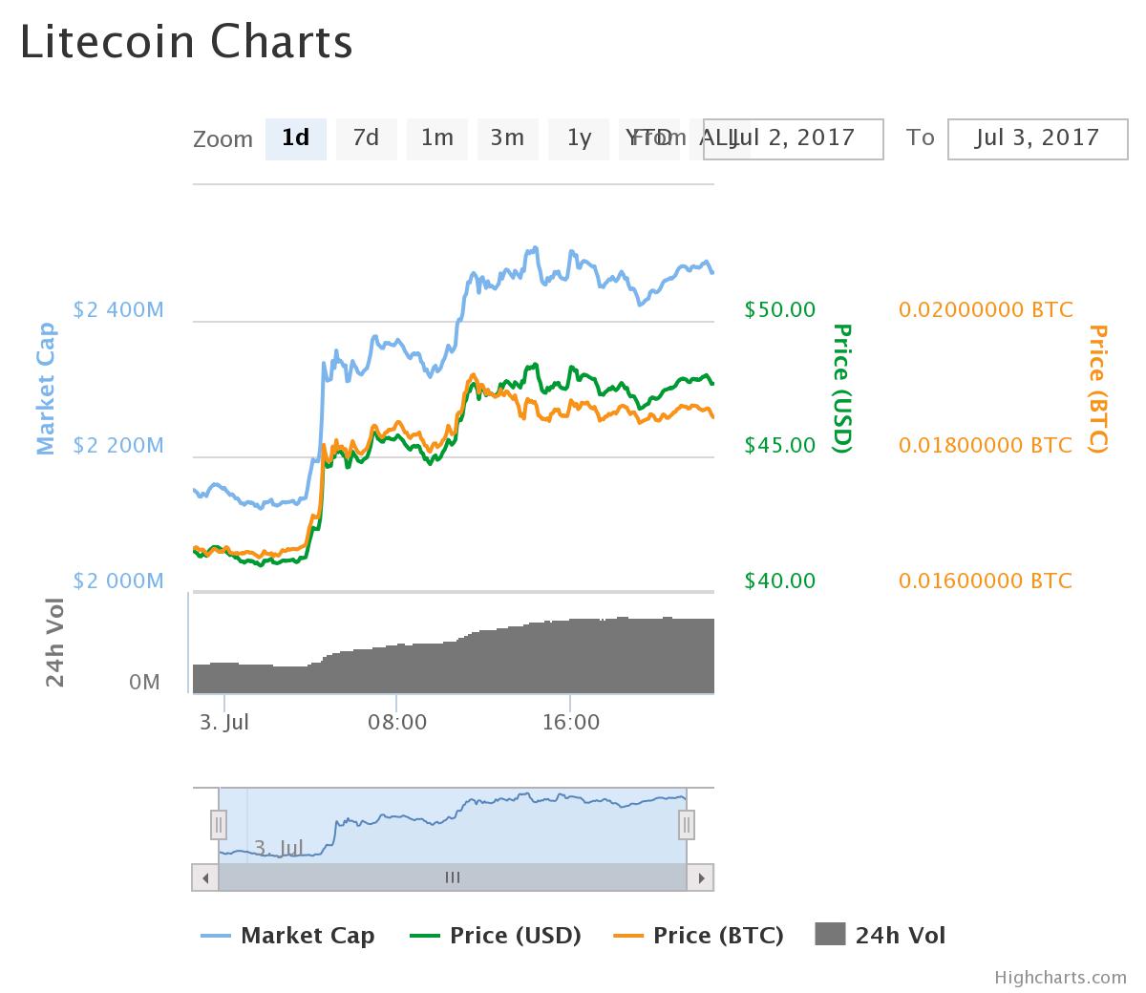Click the navigator scrollbar track

tap(453, 877)
